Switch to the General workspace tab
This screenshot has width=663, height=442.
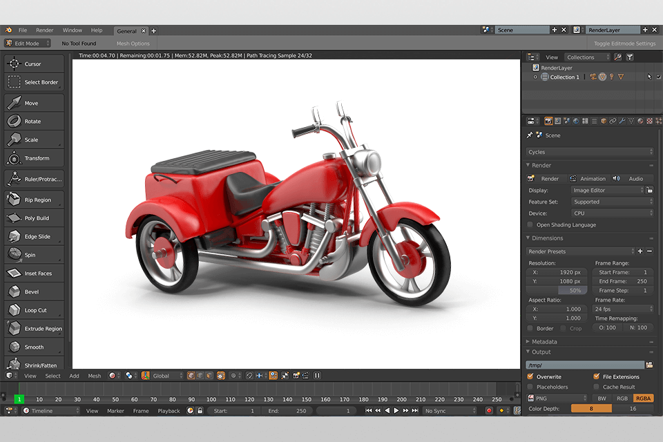[126, 31]
